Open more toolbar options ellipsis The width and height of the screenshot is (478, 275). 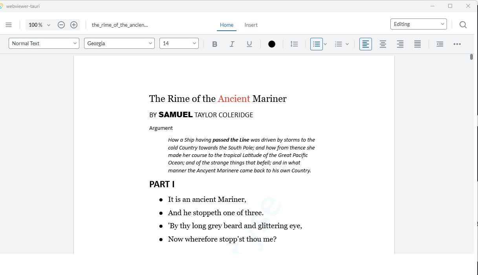click(457, 44)
